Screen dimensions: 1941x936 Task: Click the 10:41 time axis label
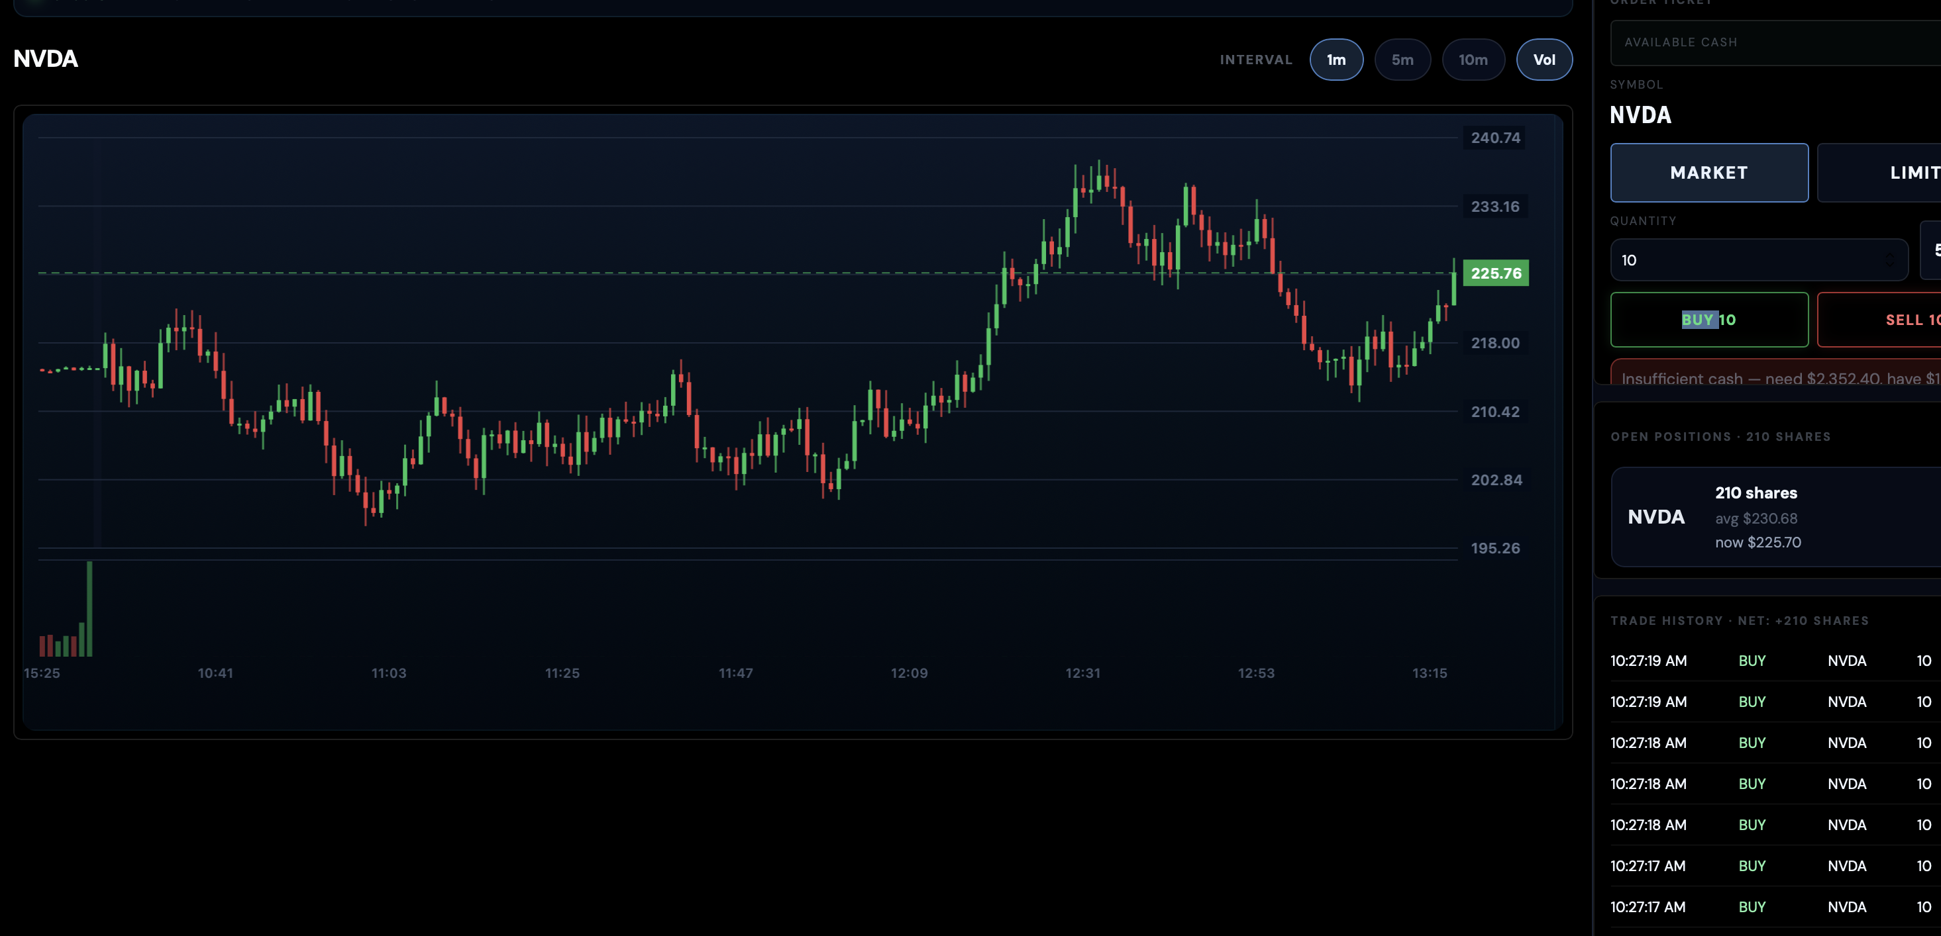(215, 673)
